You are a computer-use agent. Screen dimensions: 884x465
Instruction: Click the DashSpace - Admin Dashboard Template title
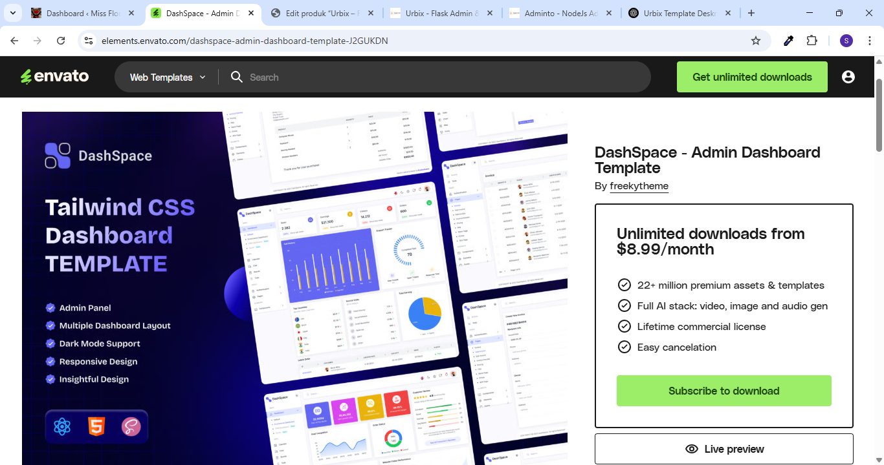coord(707,160)
